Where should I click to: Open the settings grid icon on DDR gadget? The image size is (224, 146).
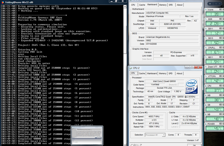click(221, 19)
